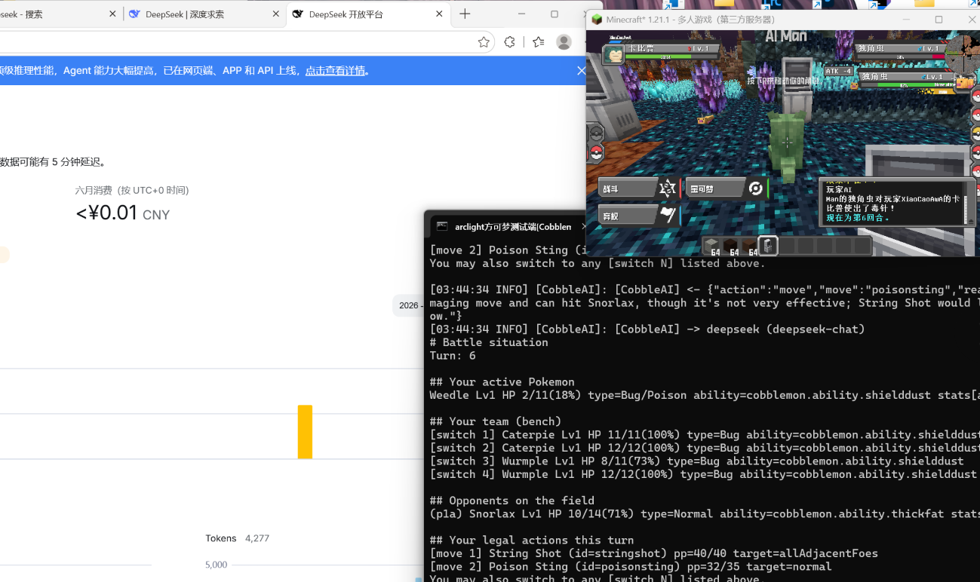
Task: Click the '## Your active Pokemon' heading
Action: [502, 382]
